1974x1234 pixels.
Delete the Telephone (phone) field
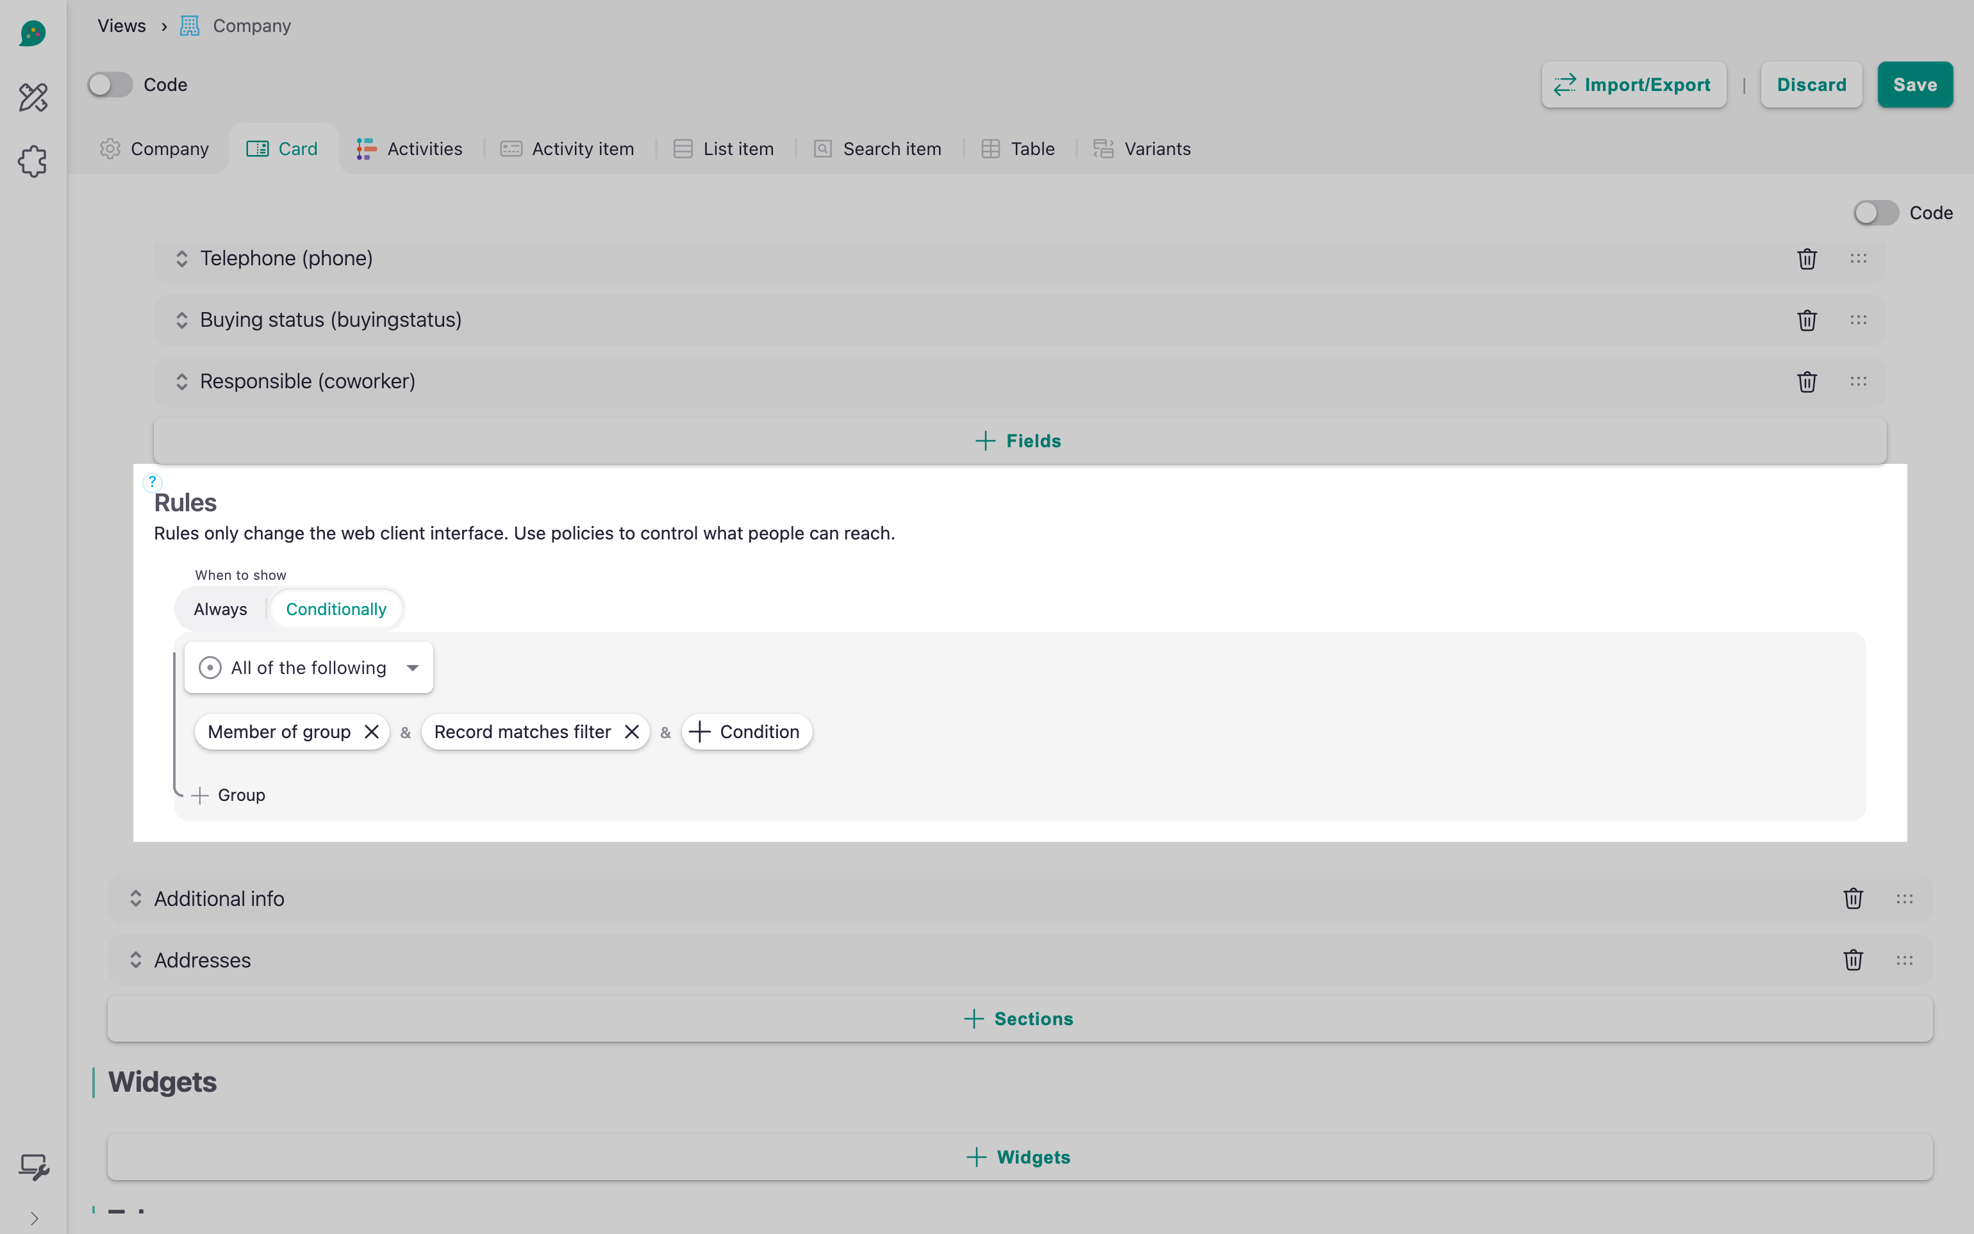(1807, 259)
